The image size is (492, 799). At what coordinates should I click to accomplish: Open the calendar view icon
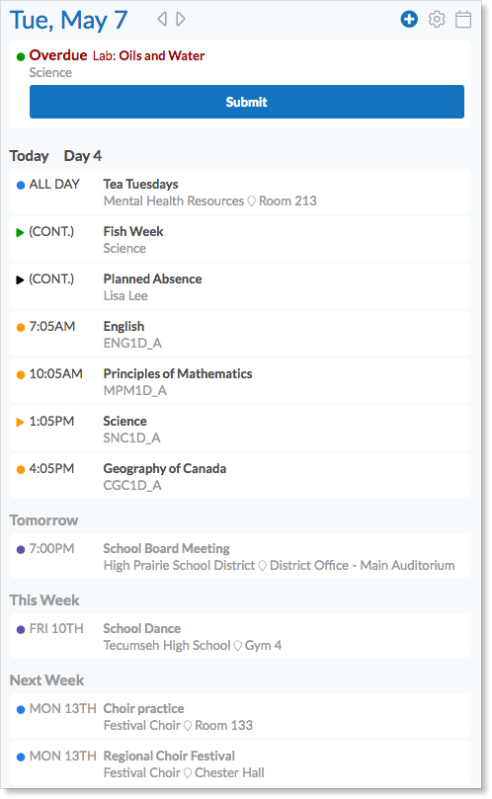pyautogui.click(x=463, y=20)
